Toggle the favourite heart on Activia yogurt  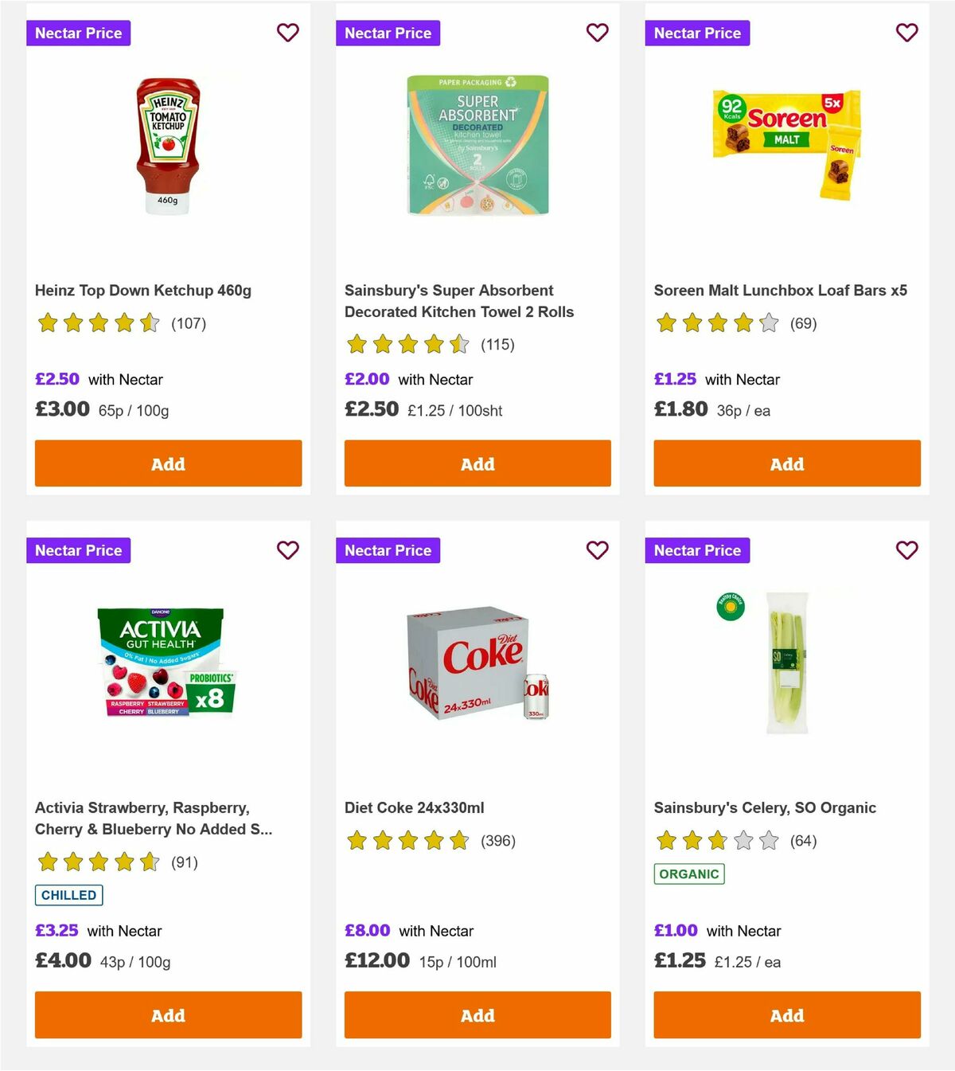pyautogui.click(x=287, y=550)
